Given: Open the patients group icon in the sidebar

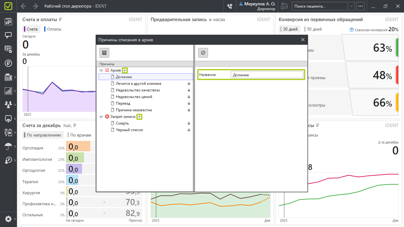Looking at the screenshot, I should pyautogui.click(x=9, y=104).
